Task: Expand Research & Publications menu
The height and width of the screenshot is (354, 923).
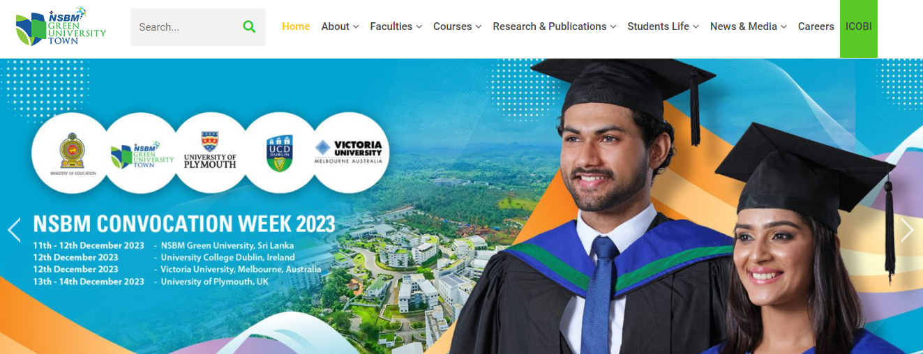Action: click(x=554, y=26)
